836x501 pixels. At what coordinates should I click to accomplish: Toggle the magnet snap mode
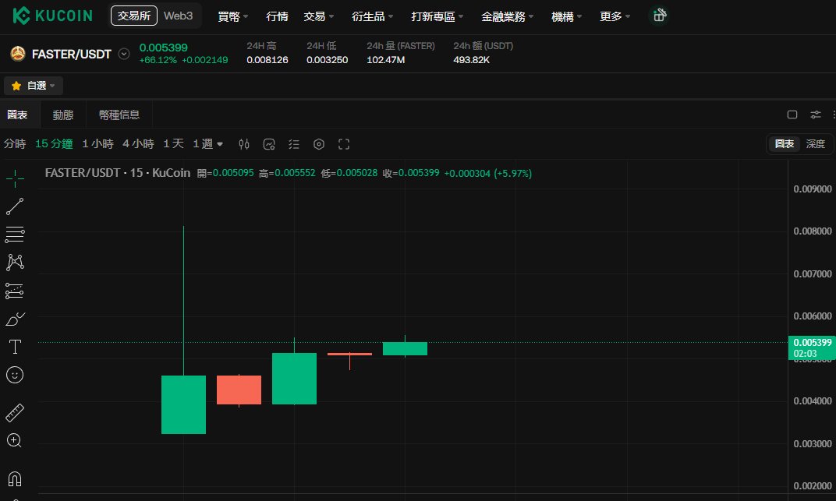15,478
